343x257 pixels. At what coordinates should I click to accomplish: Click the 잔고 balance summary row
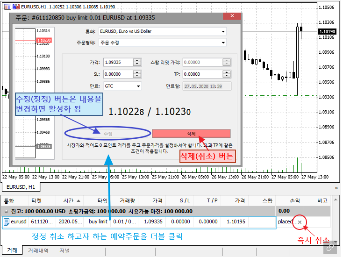[166, 211]
